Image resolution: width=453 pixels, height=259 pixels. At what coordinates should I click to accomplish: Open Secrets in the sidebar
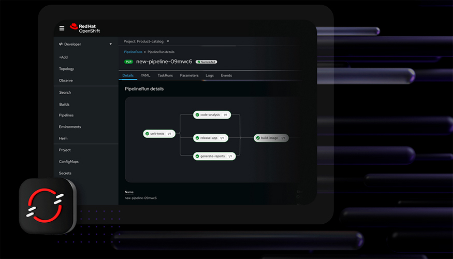(65, 173)
